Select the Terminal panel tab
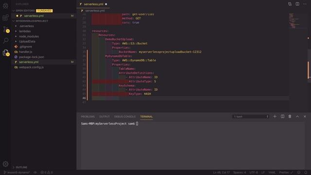The height and width of the screenshot is (175, 311). click(146, 117)
